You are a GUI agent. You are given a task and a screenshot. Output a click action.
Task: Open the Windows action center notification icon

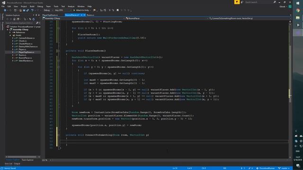[298, 166]
